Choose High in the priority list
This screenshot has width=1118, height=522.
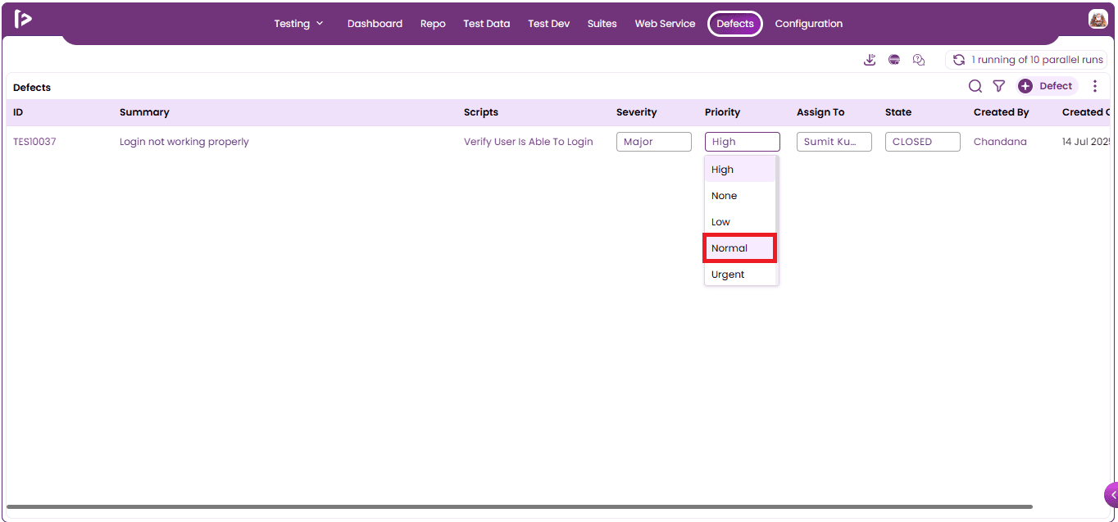(x=740, y=170)
